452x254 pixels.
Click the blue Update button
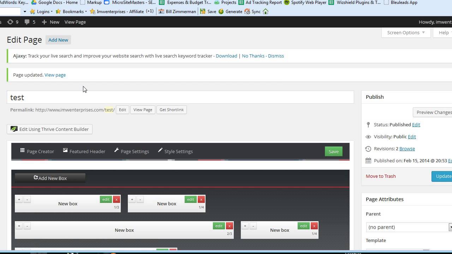pyautogui.click(x=442, y=176)
